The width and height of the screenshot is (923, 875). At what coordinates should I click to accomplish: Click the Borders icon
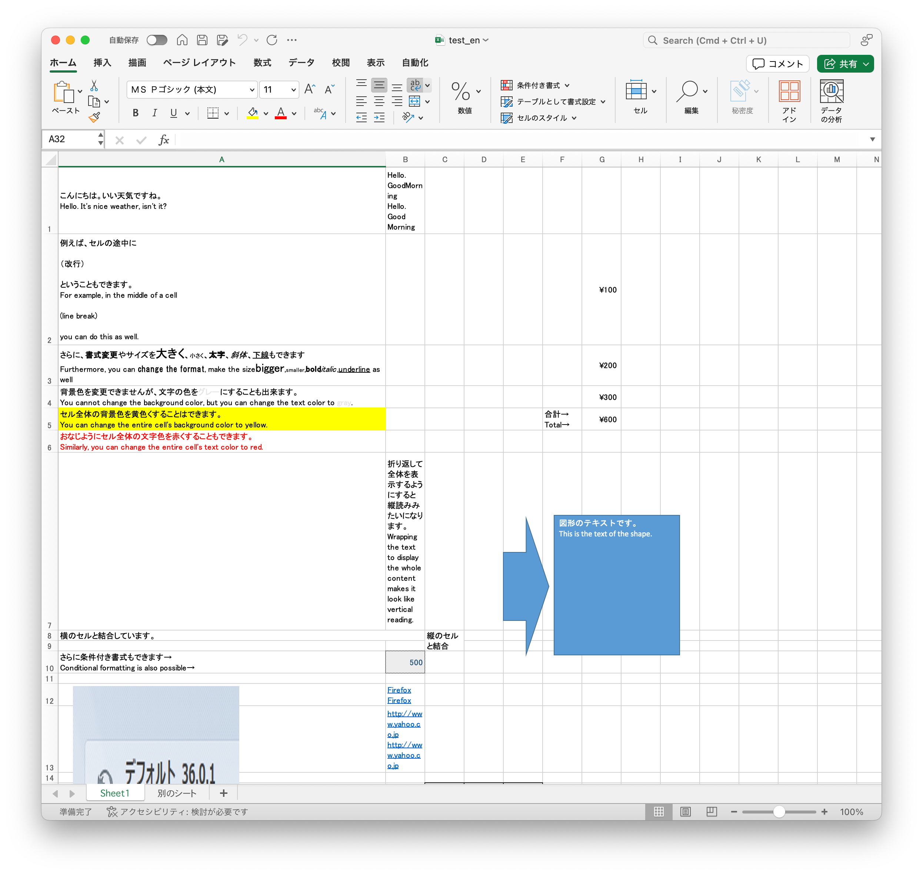213,113
